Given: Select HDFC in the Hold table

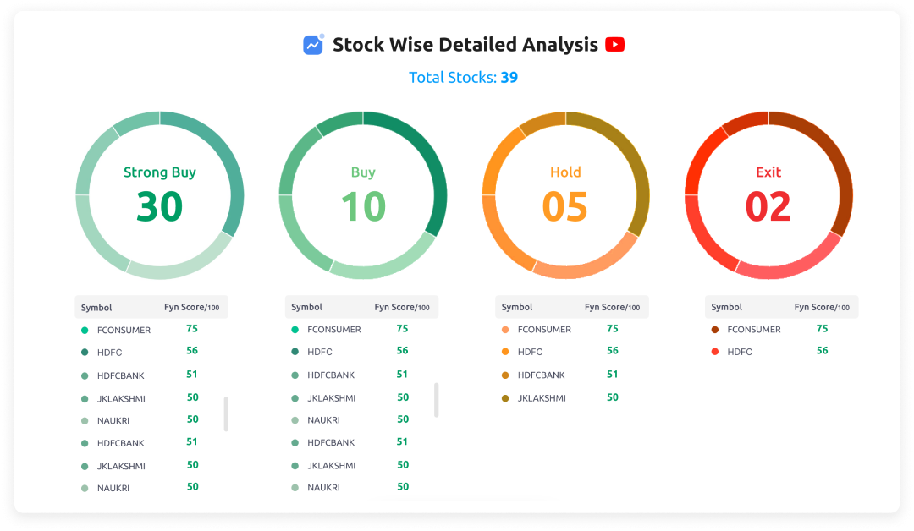Looking at the screenshot, I should click(x=530, y=352).
